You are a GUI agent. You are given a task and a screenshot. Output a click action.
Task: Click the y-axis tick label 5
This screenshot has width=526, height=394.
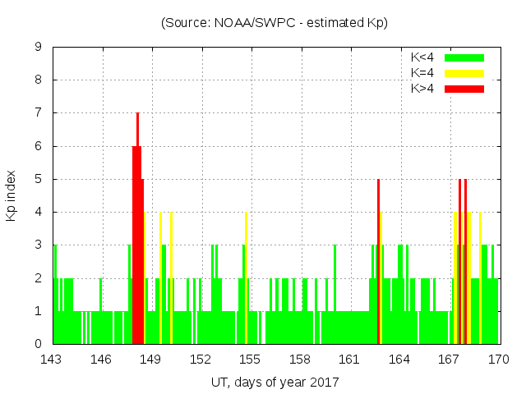coord(39,179)
